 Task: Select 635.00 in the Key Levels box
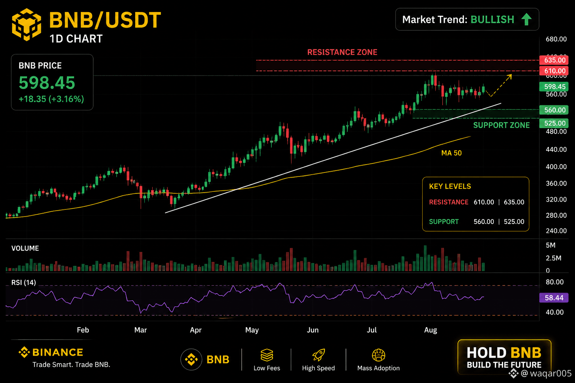coord(514,202)
